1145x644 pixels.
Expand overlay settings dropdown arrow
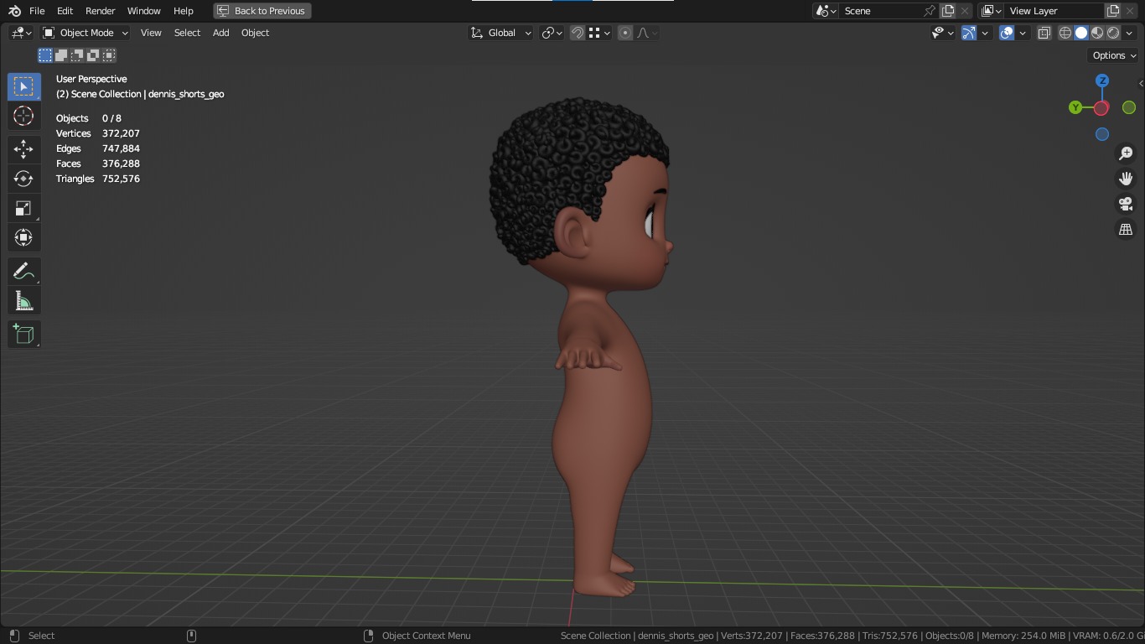1023,33
